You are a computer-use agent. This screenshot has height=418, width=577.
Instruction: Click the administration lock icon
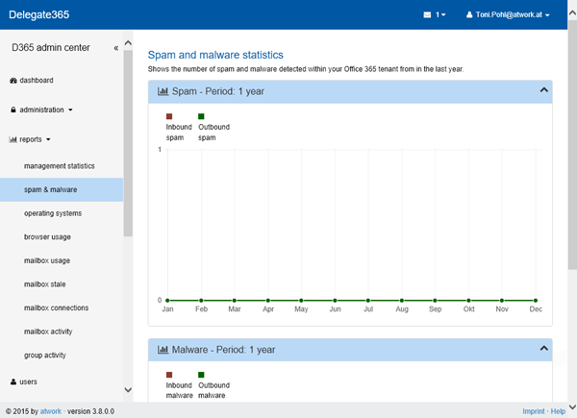pyautogui.click(x=13, y=110)
